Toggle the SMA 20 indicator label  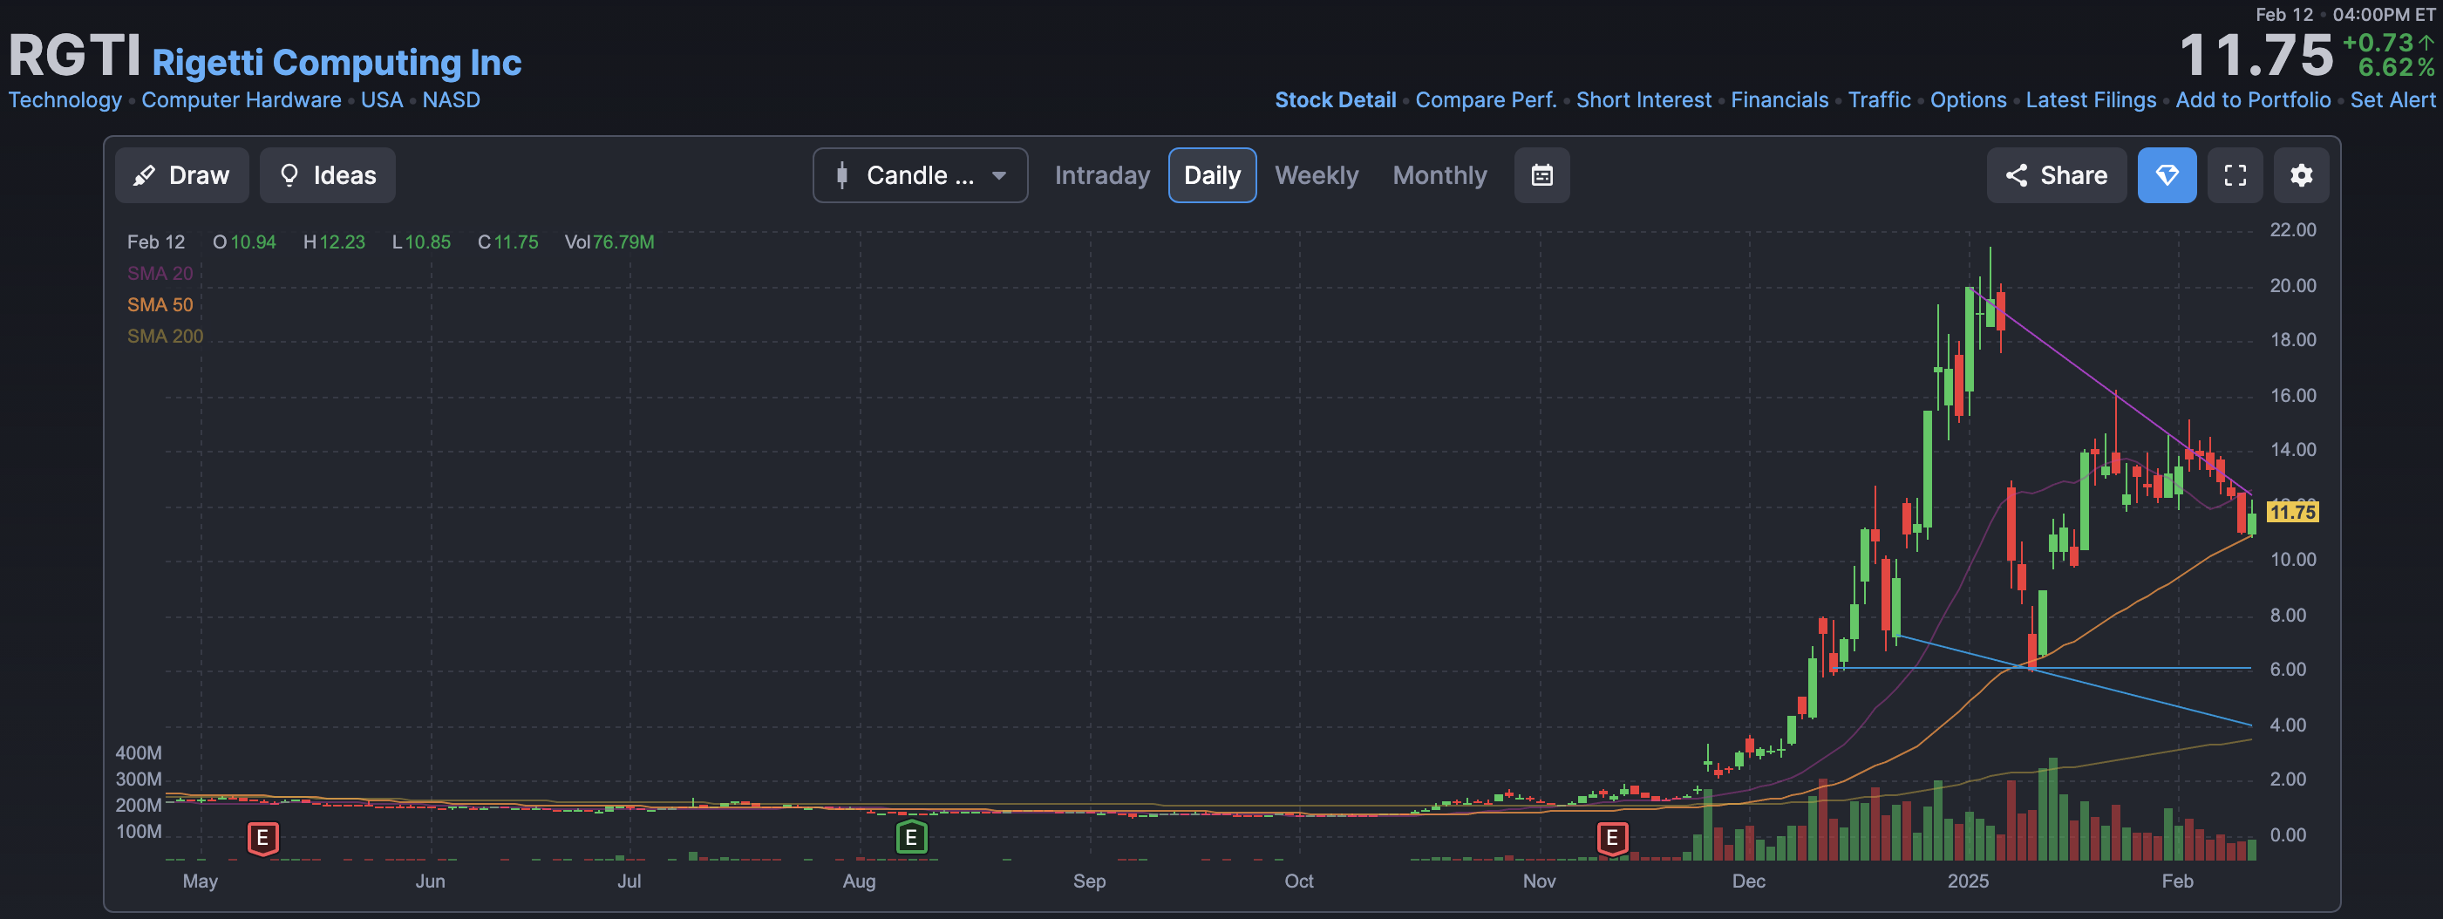click(x=160, y=274)
